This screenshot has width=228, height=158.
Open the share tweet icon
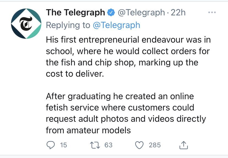(x=184, y=145)
